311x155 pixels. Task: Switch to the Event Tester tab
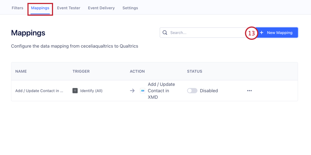pos(68,8)
